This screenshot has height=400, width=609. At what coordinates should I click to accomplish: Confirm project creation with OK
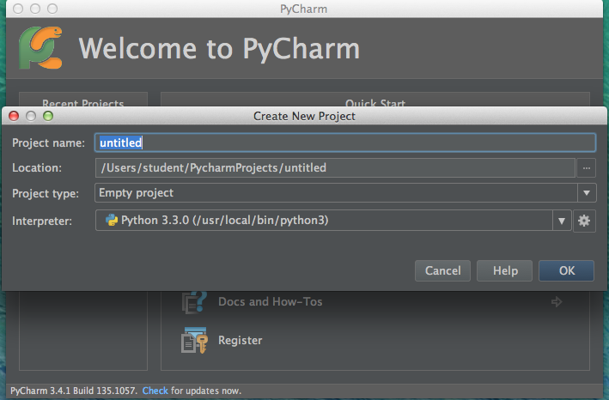click(566, 270)
